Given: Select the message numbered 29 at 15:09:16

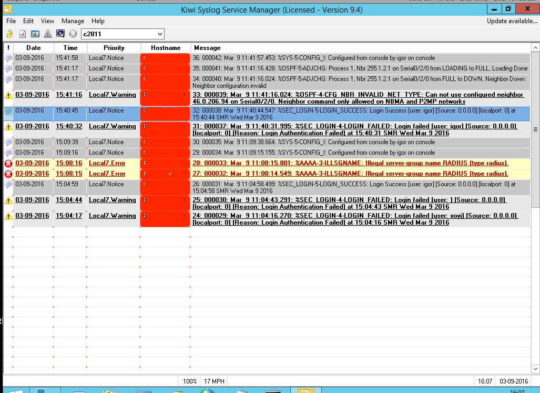Looking at the screenshot, I should click(x=360, y=153).
